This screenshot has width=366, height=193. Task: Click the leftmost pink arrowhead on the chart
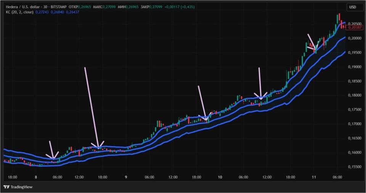point(53,157)
